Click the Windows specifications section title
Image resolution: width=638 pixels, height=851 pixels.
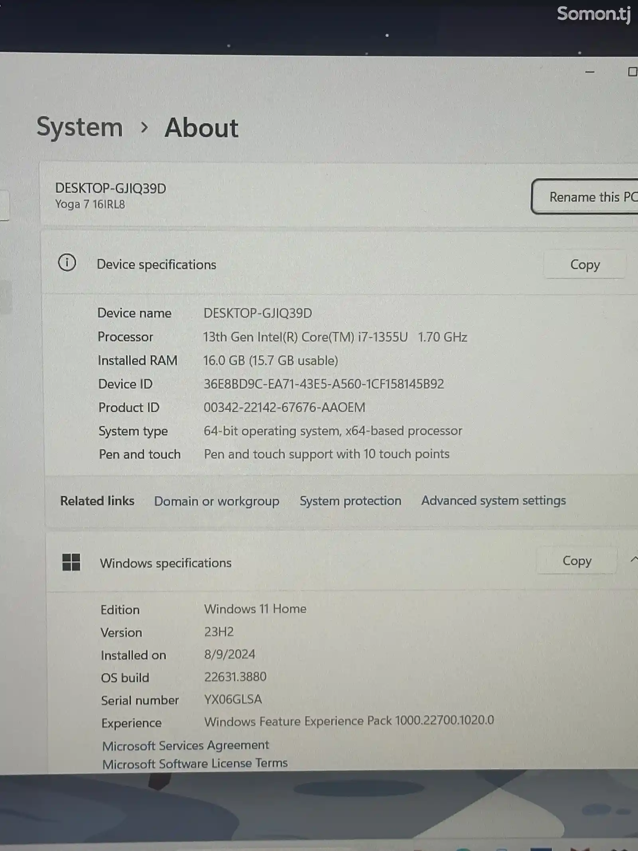pyautogui.click(x=165, y=563)
